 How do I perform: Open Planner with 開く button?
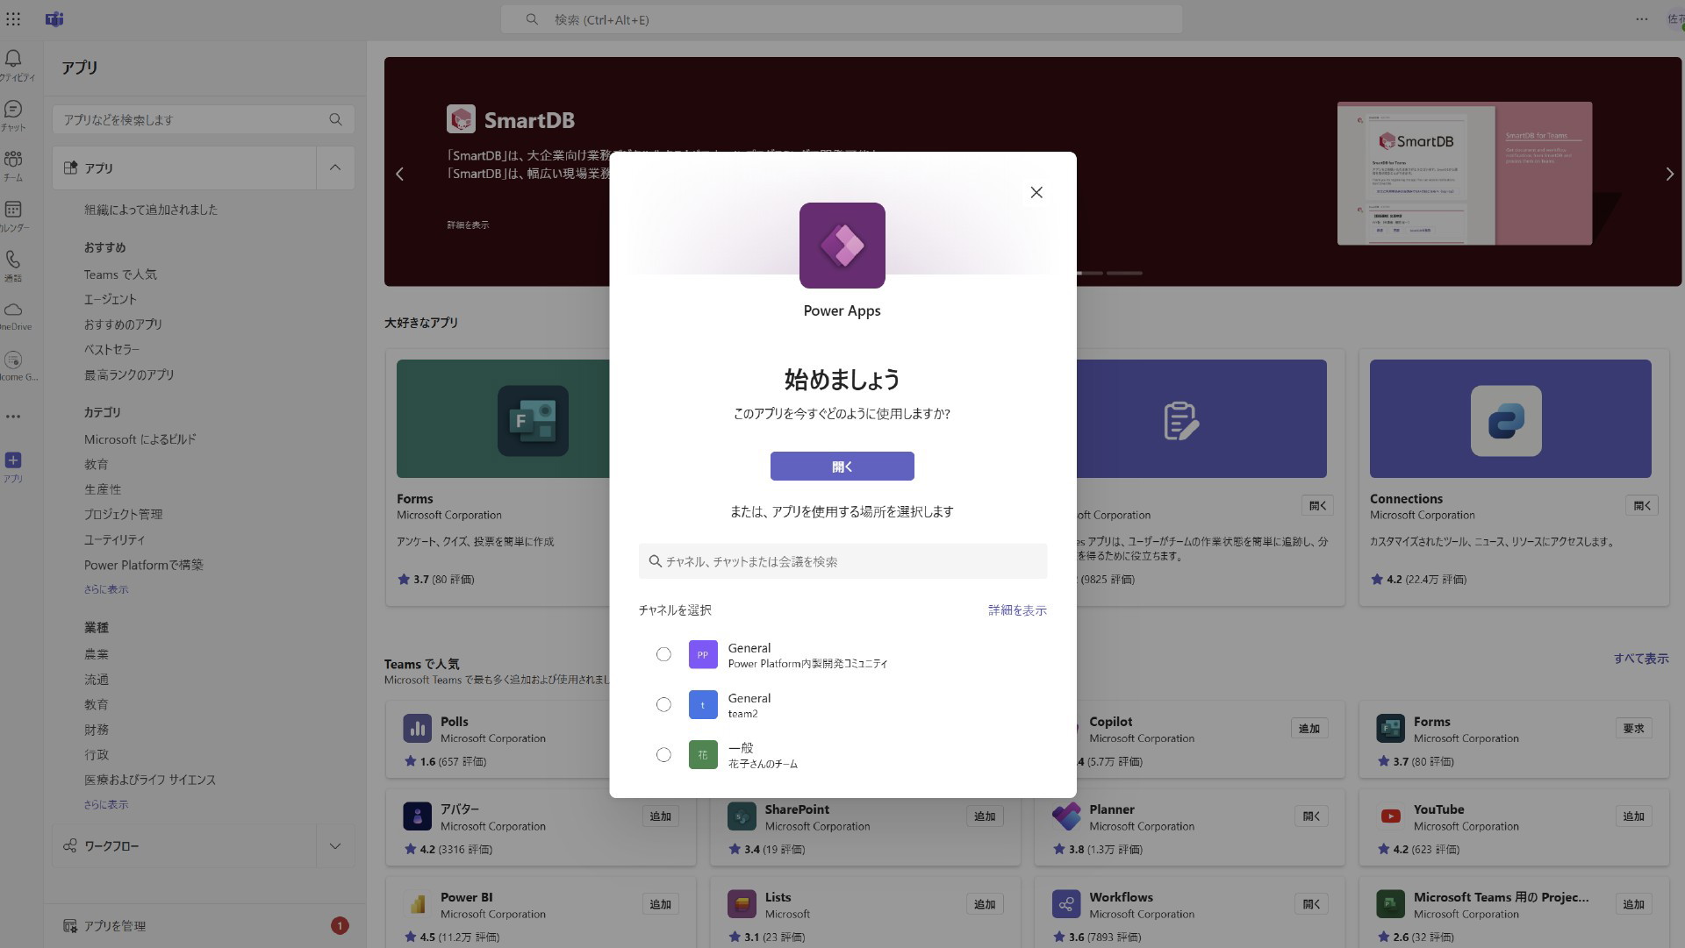[x=1311, y=816]
